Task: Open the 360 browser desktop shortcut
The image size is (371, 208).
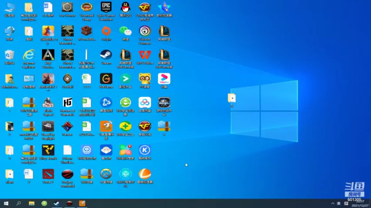Action: (x=125, y=107)
